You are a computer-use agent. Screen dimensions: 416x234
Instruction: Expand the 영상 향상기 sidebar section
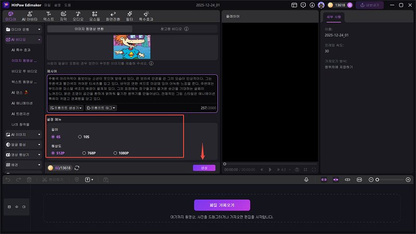23,154
